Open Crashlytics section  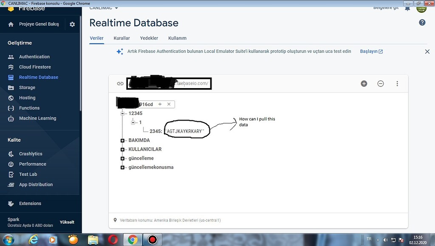click(31, 154)
